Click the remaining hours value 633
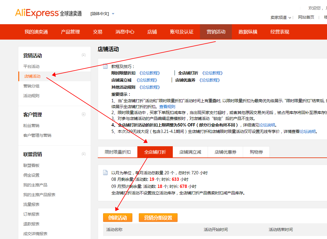This screenshot has width=327, height=239. coord(175,179)
